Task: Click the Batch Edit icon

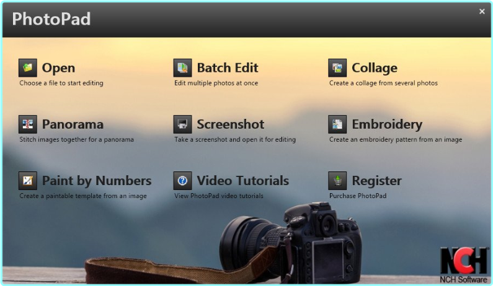Action: [x=182, y=68]
